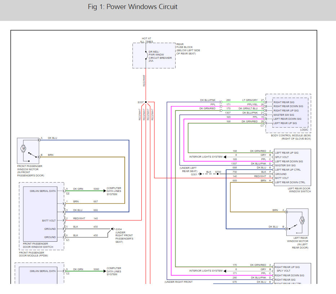336x294 pixels.
Task: Click the lower 'COMPUTER DATA LINES SYSTEM' label
Action: tap(114, 271)
